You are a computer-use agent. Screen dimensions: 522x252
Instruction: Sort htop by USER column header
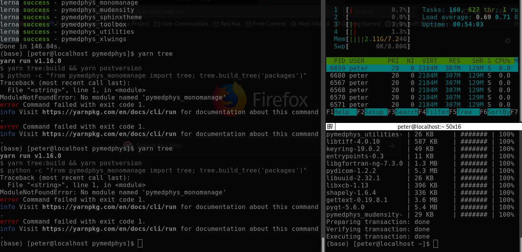(x=357, y=61)
